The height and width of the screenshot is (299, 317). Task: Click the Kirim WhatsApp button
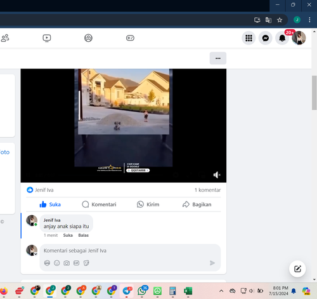(148, 204)
